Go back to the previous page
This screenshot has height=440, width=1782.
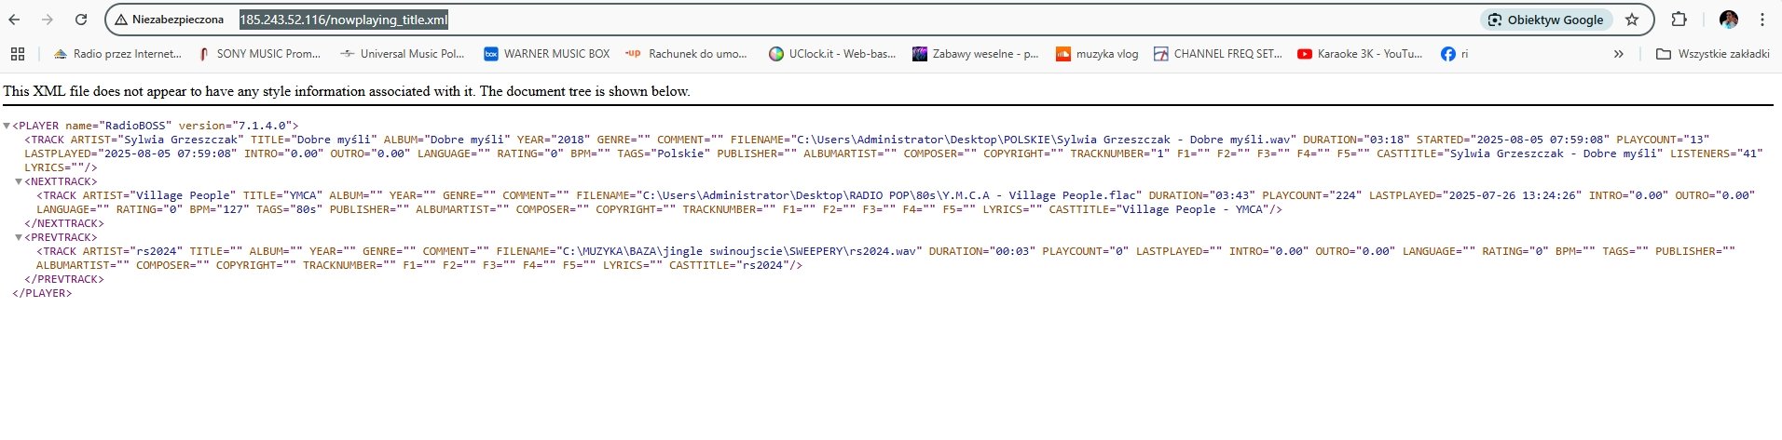(15, 20)
